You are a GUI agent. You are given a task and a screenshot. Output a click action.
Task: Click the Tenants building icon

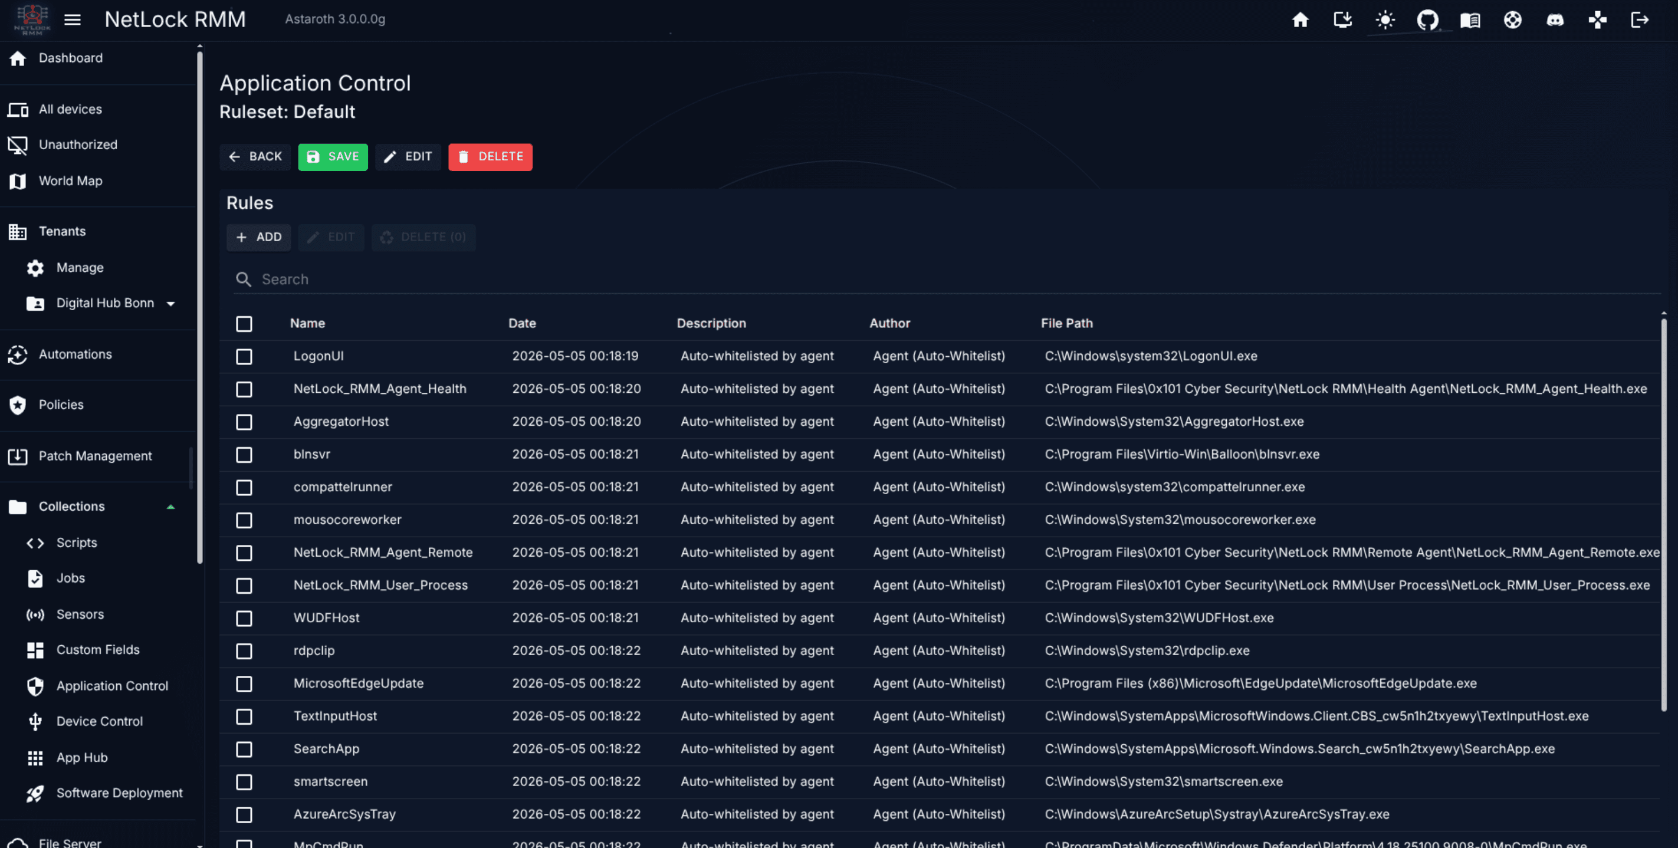point(18,231)
